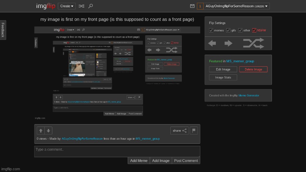
Task: Open AGuyOnImgflipForSomeReason author profile link
Action: (x=82, y=139)
